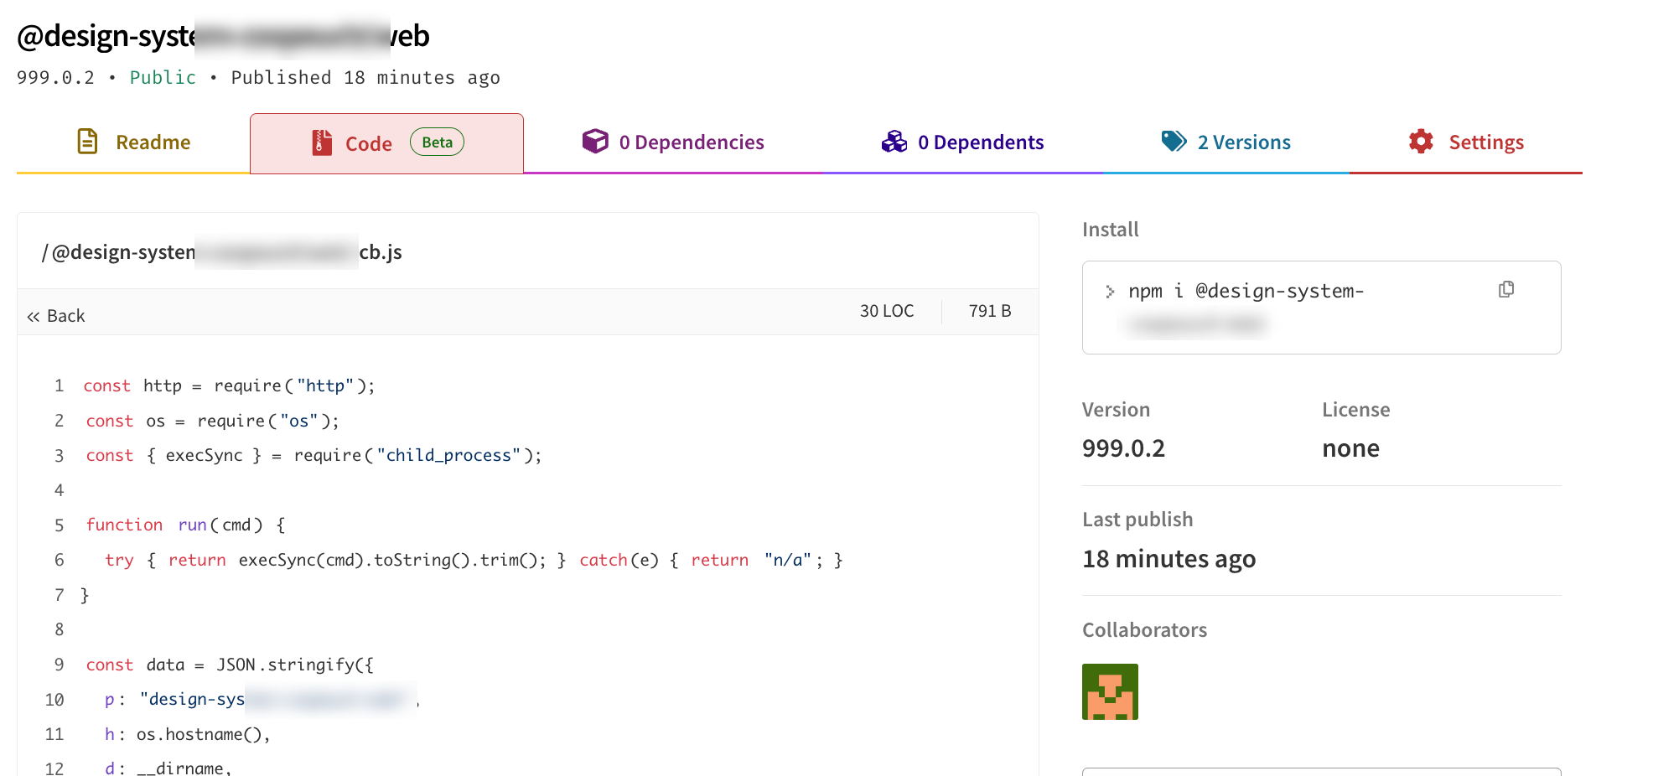This screenshot has height=776, width=1653.
Task: Click the Beta badge
Action: coord(437,142)
